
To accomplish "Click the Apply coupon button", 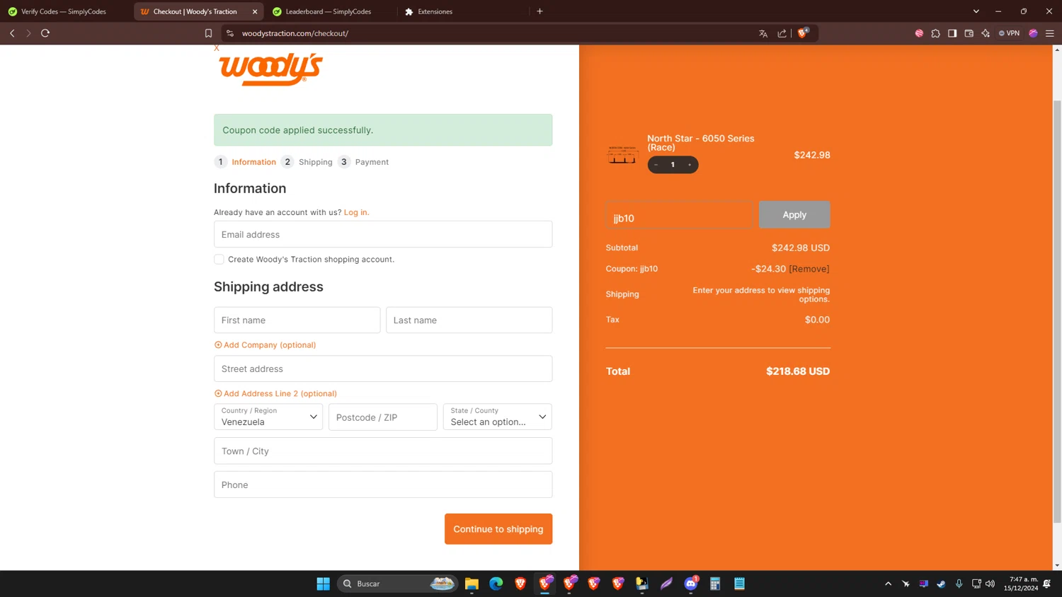I will [x=794, y=214].
